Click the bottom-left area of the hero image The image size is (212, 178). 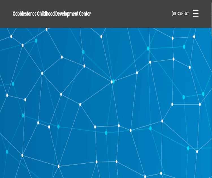pos(8,170)
